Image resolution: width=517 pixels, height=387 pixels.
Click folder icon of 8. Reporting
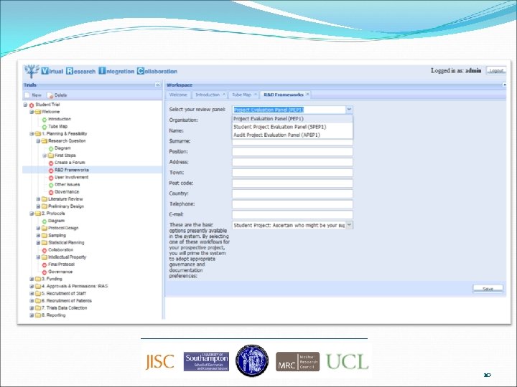point(38,315)
